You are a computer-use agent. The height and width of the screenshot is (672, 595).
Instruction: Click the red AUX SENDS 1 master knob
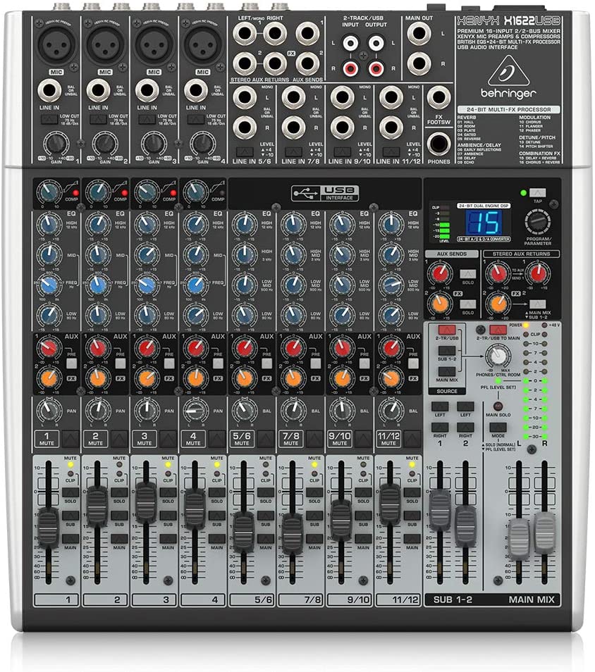(x=440, y=273)
